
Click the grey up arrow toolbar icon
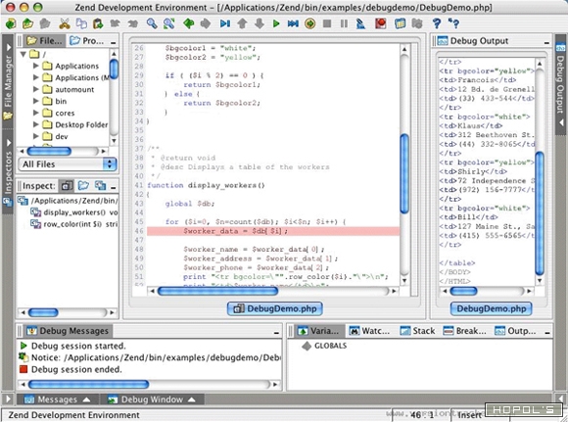[242, 23]
